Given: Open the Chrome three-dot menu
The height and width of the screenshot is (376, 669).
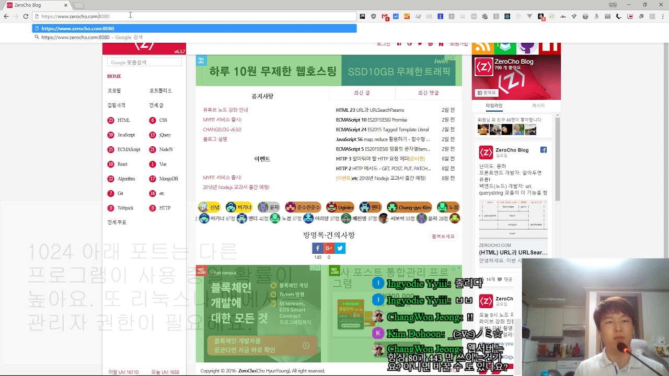Looking at the screenshot, I should (x=663, y=16).
